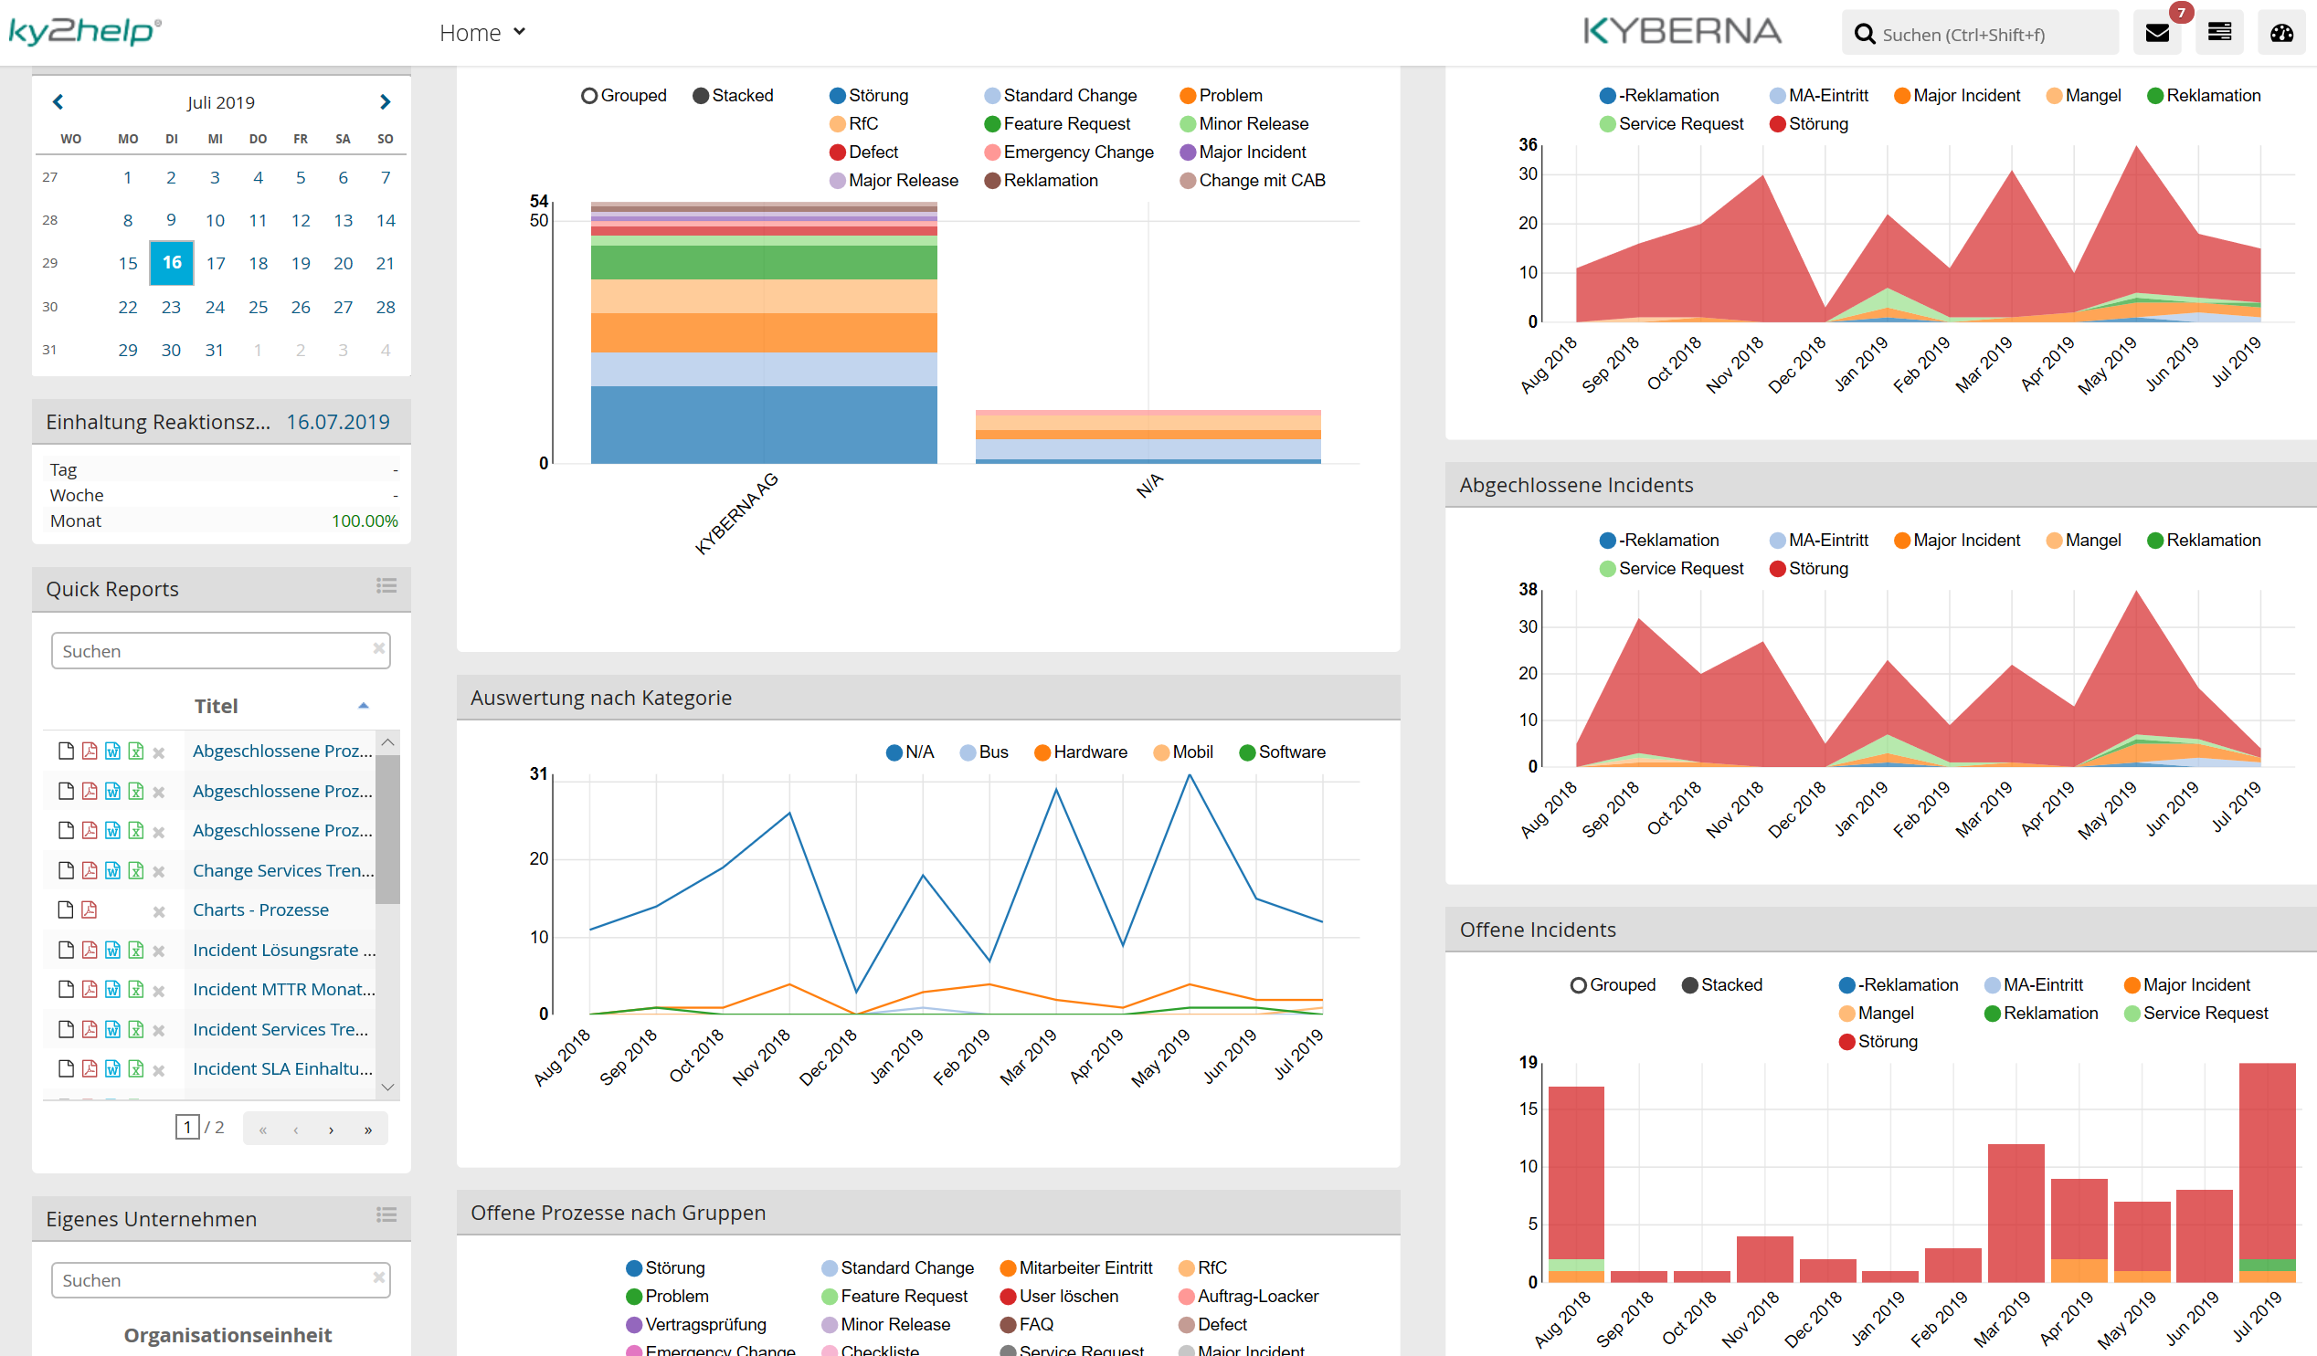The height and width of the screenshot is (1356, 2317).
Task: Toggle the Software series legend swatch
Action: click(x=1247, y=752)
